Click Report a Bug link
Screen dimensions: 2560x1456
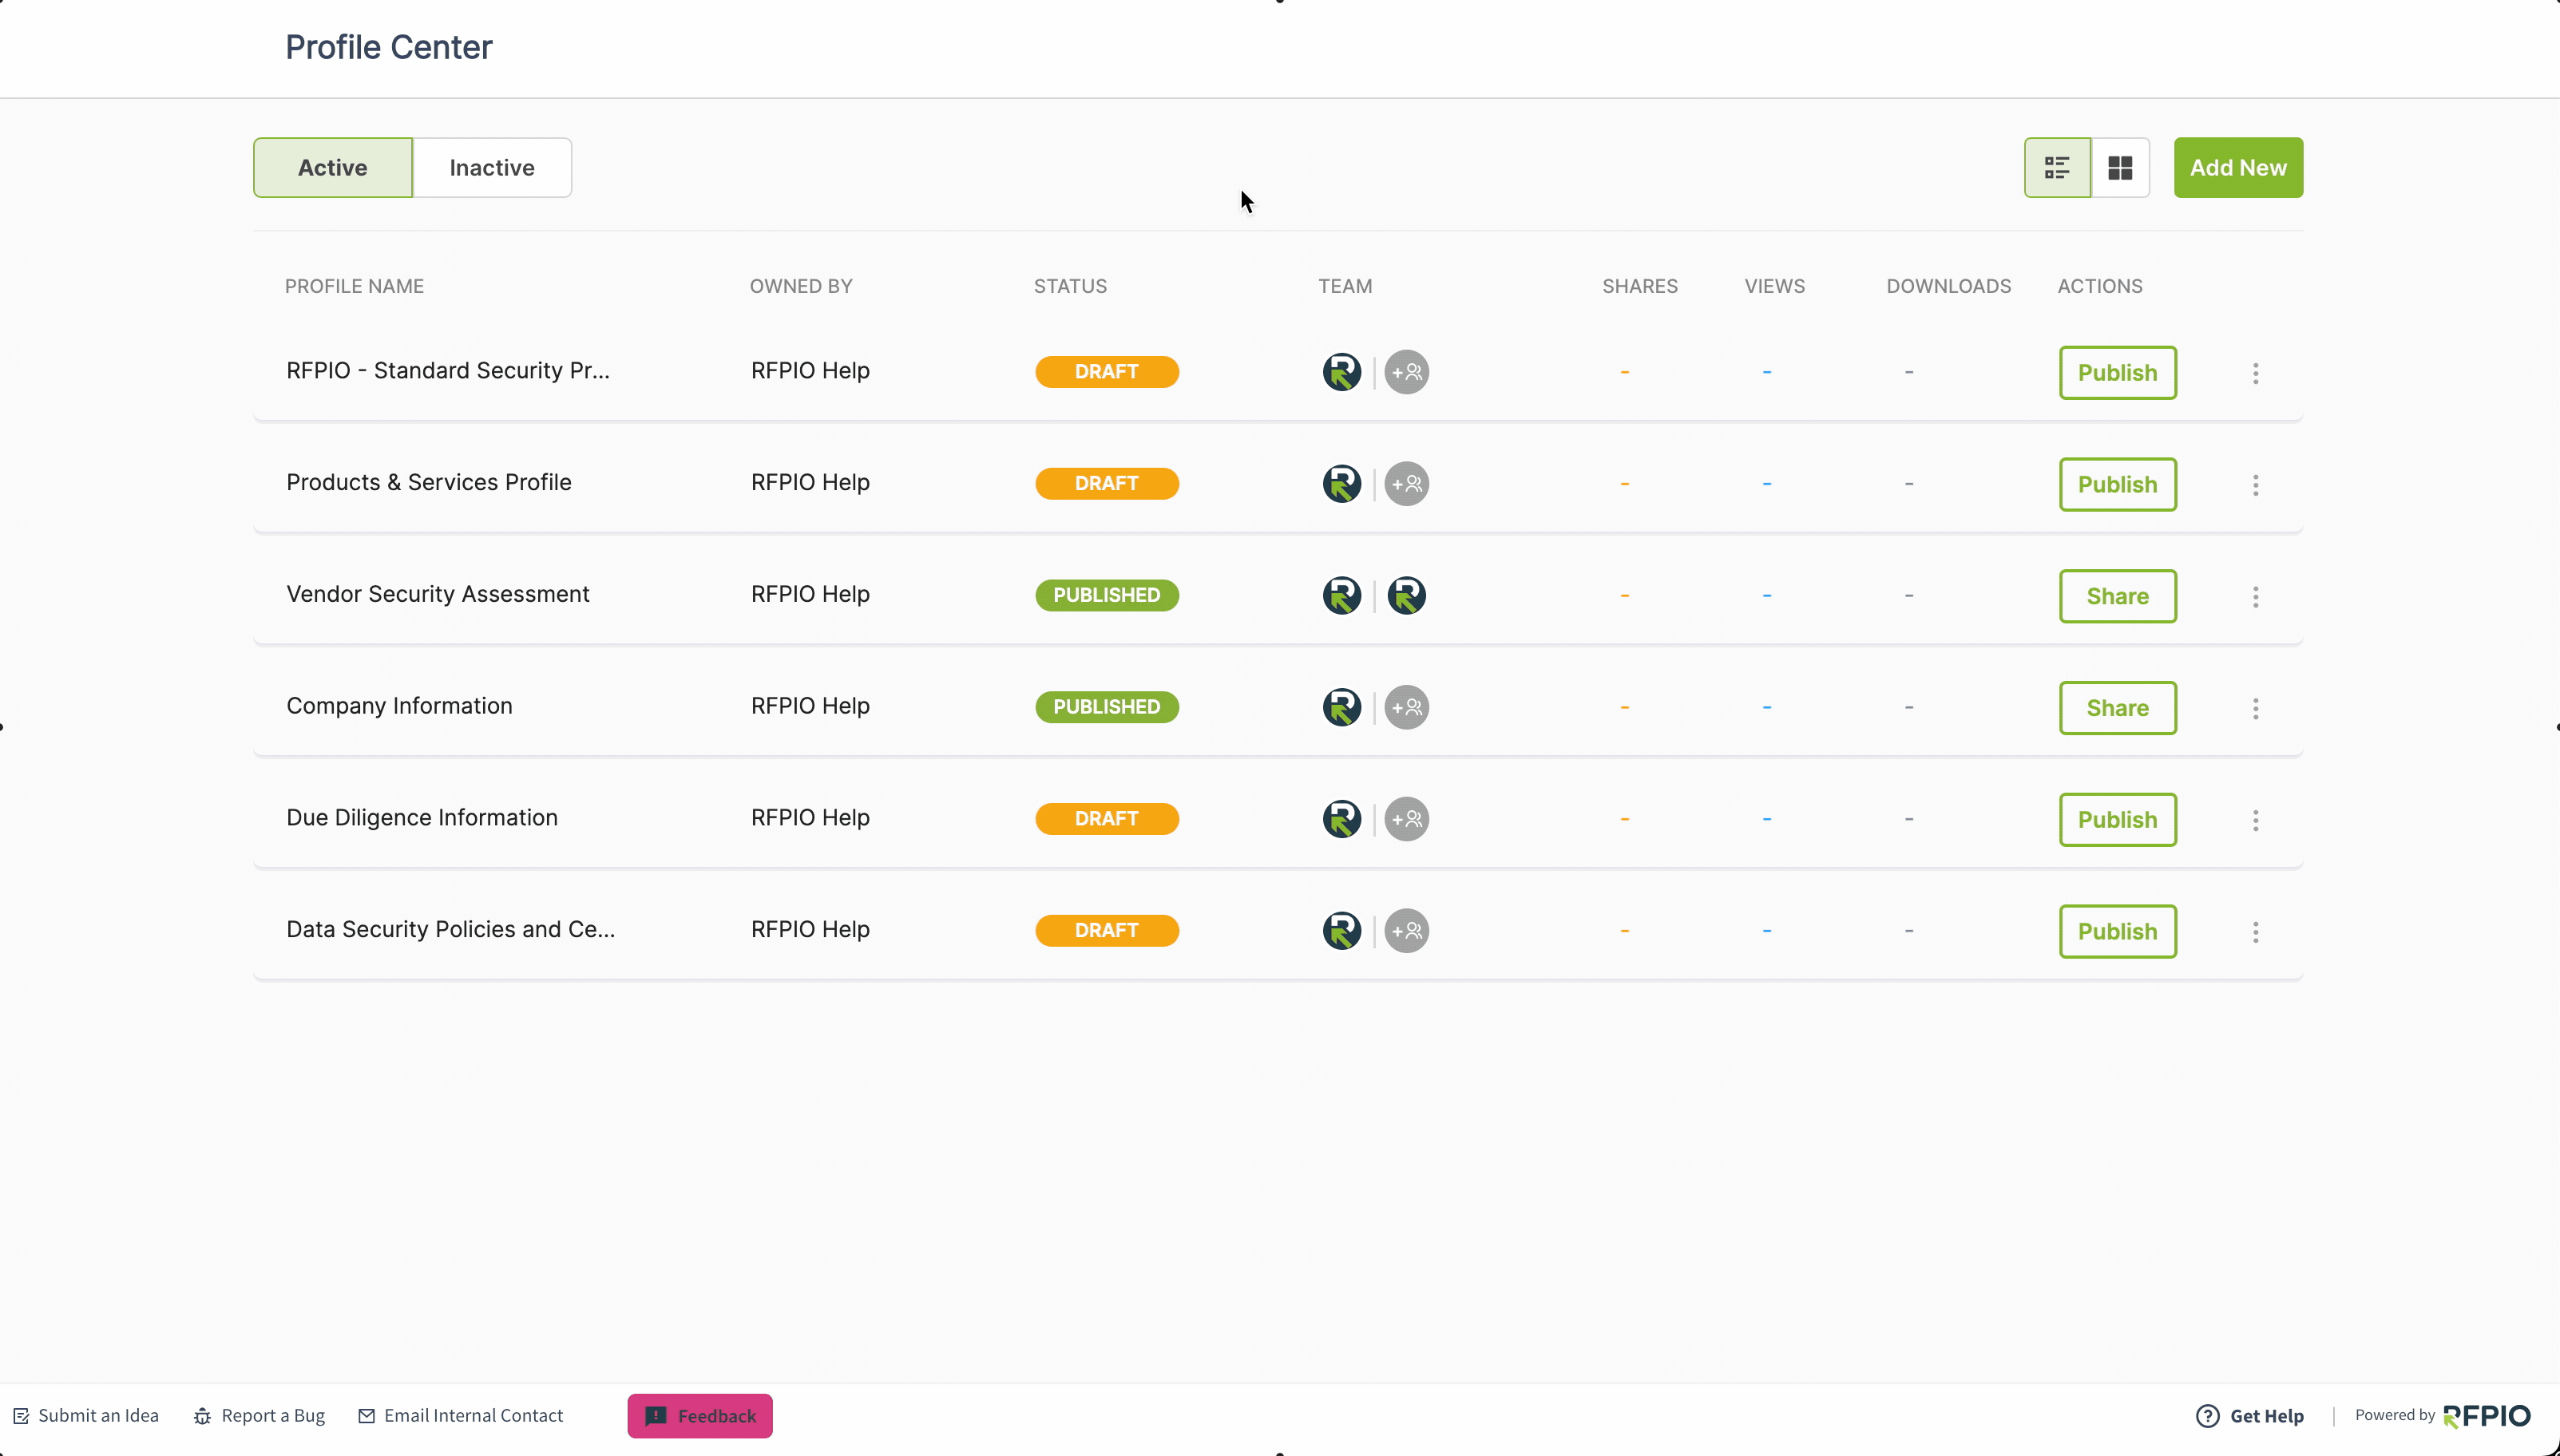click(x=259, y=1416)
